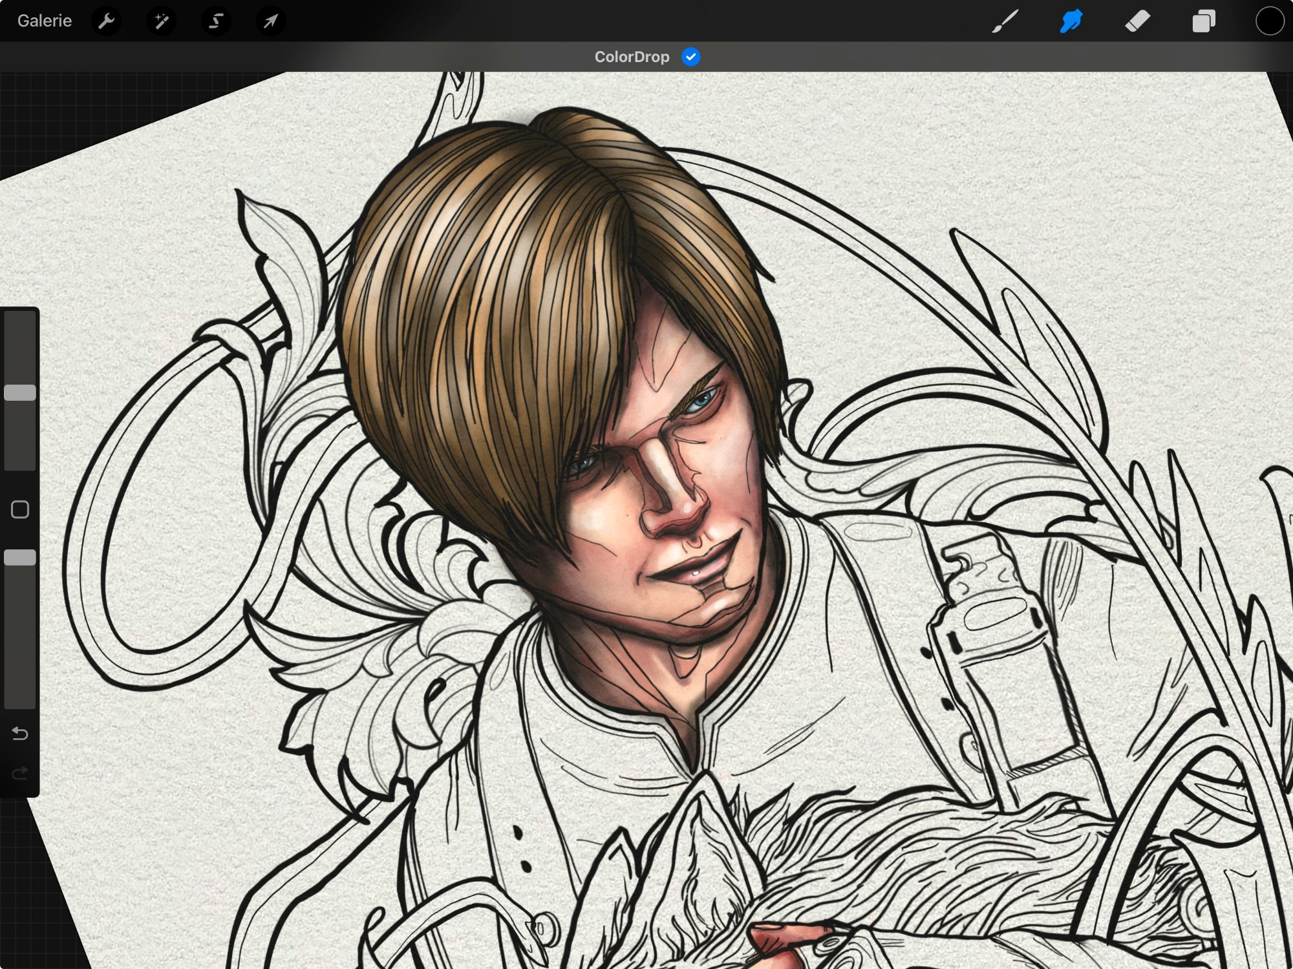Open the Actions wrench menu
This screenshot has width=1293, height=969.
click(107, 21)
